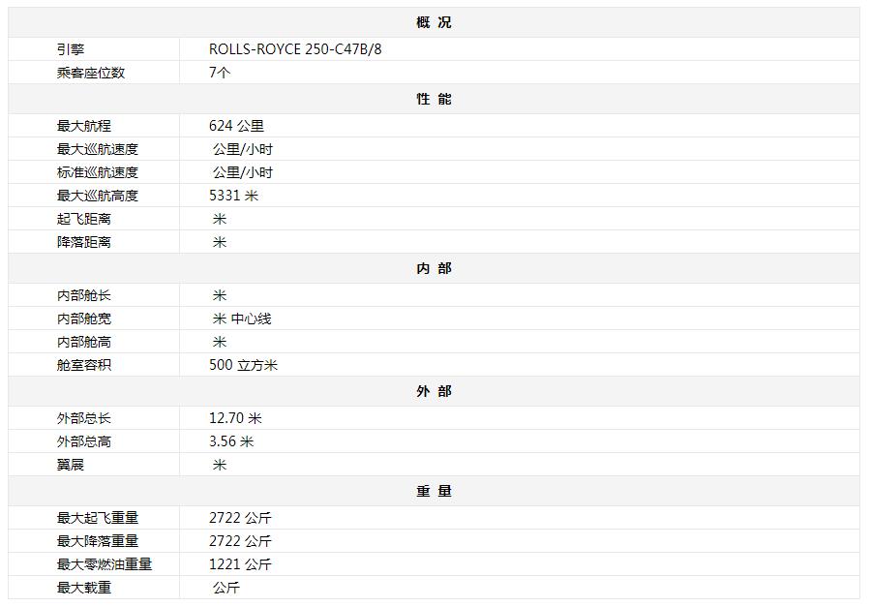Select the 624 公里 maximum range value

pos(236,126)
